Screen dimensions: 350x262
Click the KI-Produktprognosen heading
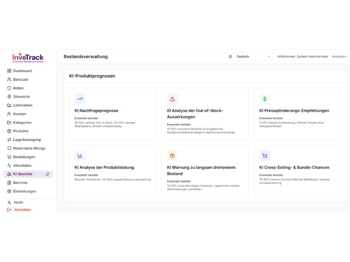[x=92, y=76]
